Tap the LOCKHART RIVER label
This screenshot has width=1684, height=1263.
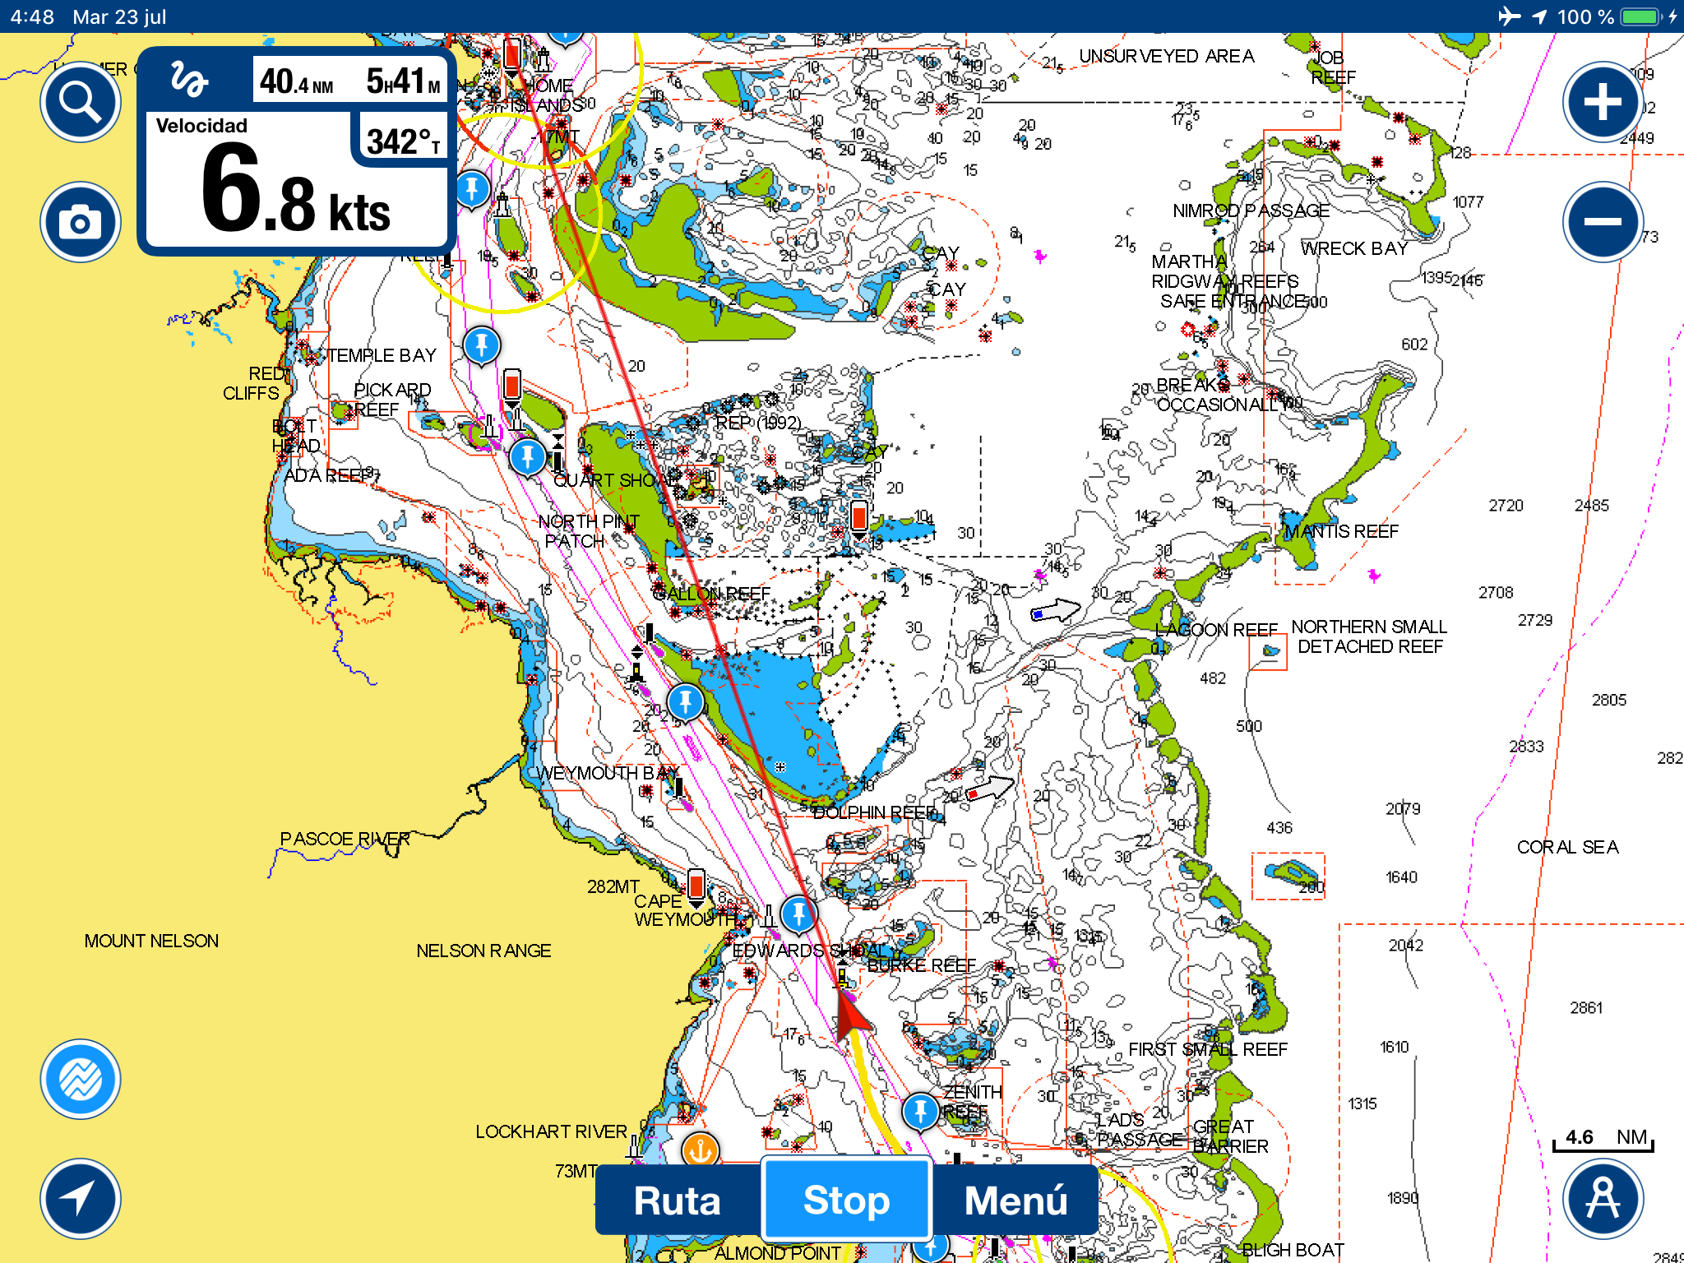[551, 1131]
